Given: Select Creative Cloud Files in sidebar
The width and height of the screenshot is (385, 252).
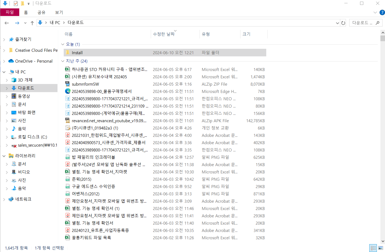Looking at the screenshot, I should pyautogui.click(x=36, y=50).
